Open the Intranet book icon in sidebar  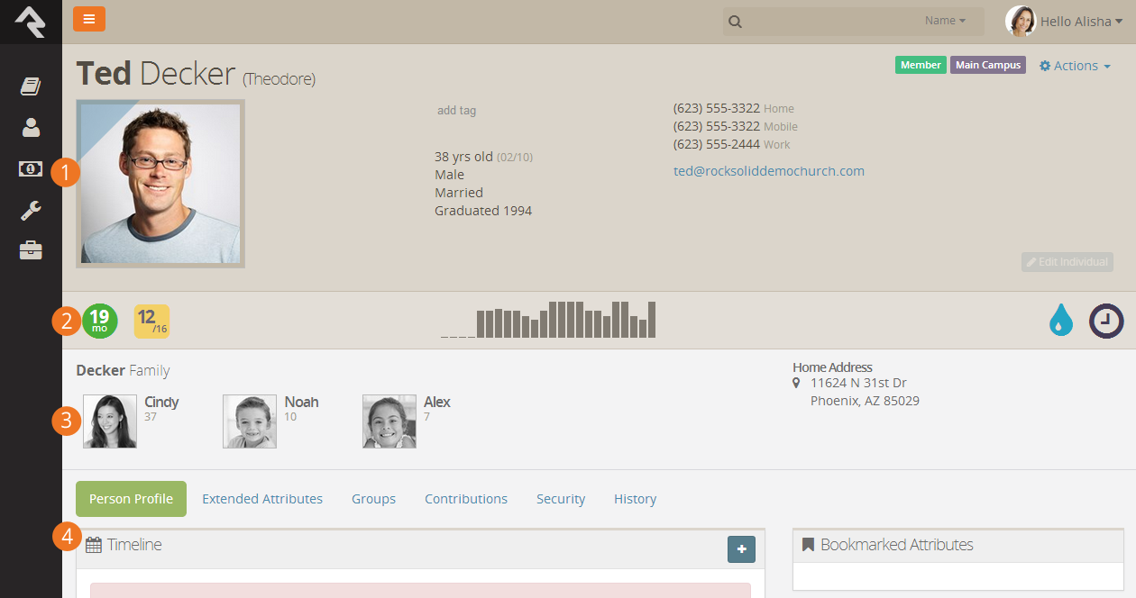click(x=31, y=86)
